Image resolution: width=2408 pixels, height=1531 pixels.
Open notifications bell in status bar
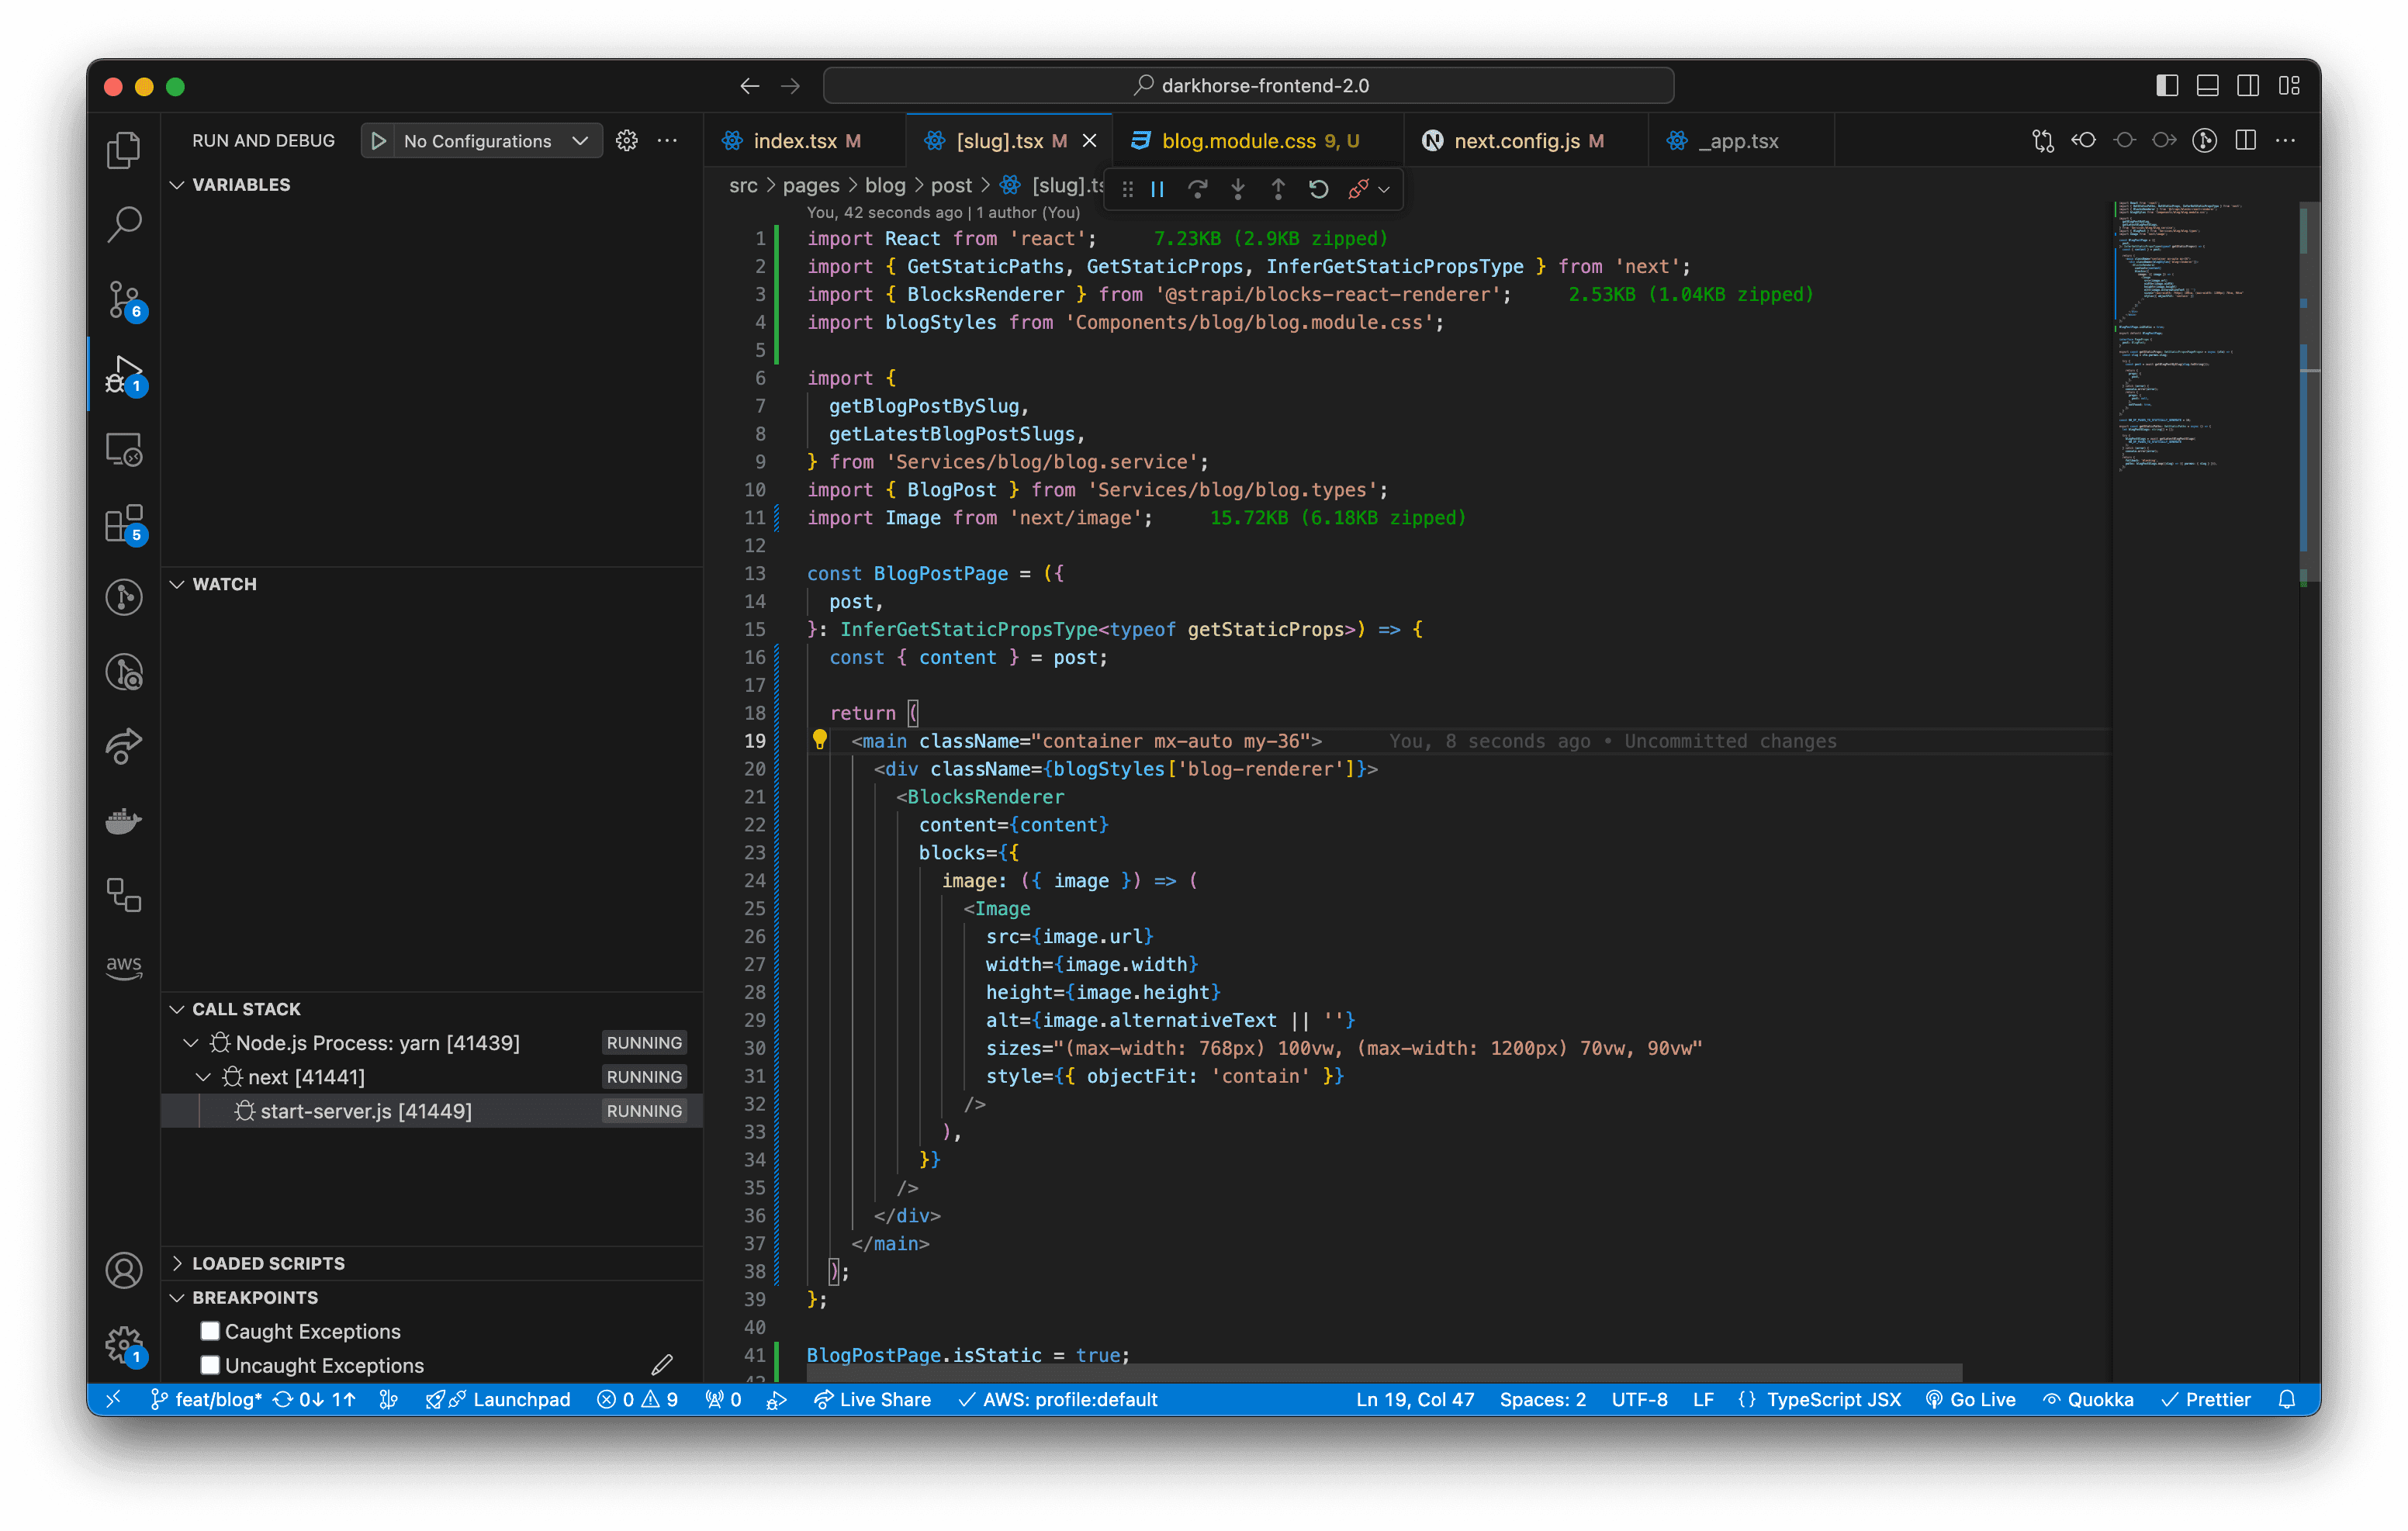point(2287,1399)
